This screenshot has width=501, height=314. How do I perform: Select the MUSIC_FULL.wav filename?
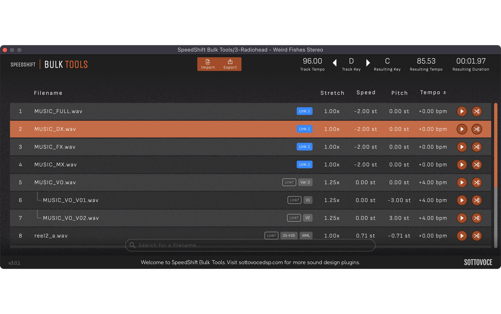click(58, 111)
